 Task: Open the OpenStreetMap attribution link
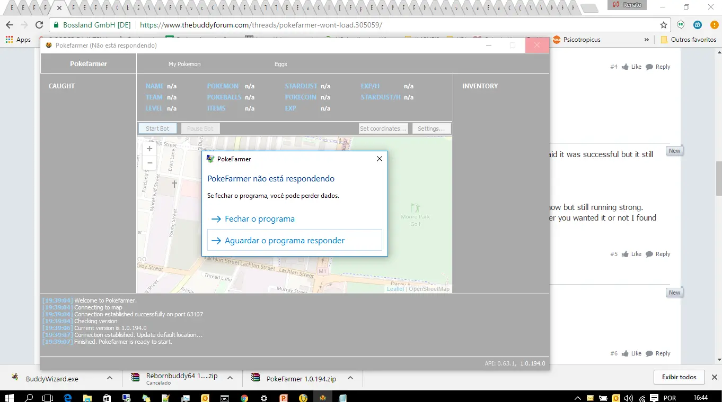coord(429,289)
